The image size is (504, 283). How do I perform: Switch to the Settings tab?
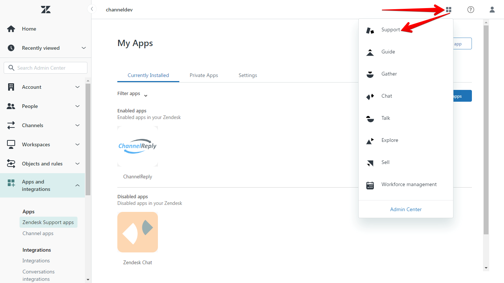(248, 75)
